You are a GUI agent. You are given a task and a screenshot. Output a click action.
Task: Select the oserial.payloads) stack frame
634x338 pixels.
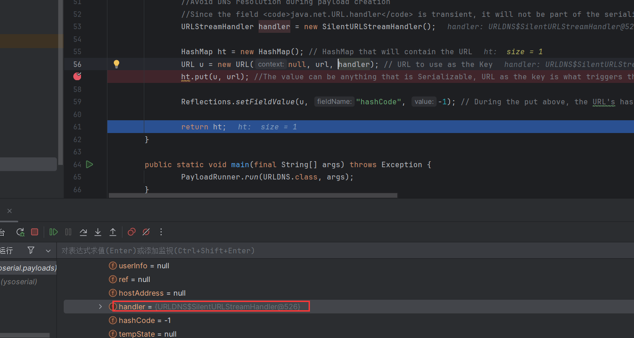tap(28, 268)
